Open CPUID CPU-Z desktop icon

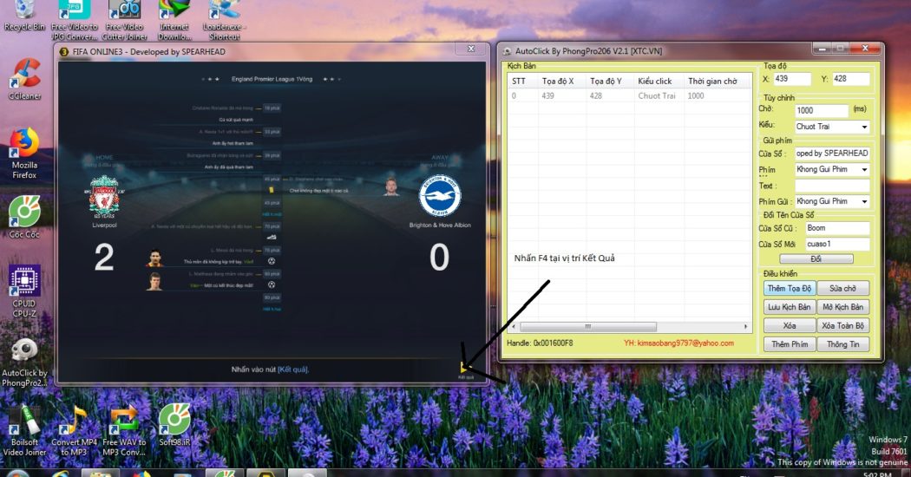24,291
